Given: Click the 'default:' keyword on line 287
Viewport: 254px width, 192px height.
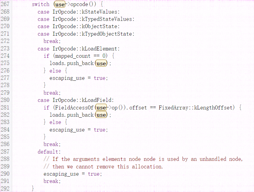Looking at the screenshot, I should 49,152.
